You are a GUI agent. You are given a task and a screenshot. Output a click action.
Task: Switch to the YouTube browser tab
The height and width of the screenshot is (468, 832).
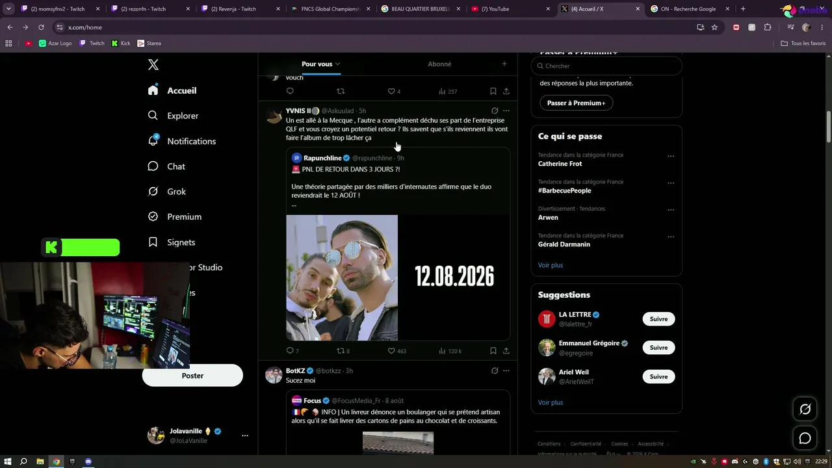point(510,9)
